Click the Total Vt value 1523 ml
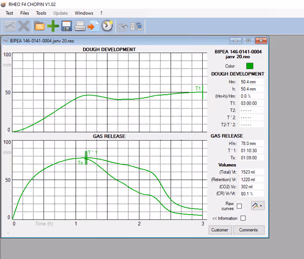Screen dimensions: 304x259 pyautogui.click(x=252, y=172)
